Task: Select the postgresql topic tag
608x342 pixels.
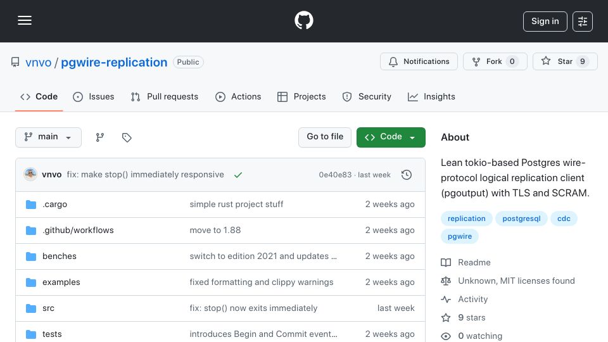Action: (521, 218)
